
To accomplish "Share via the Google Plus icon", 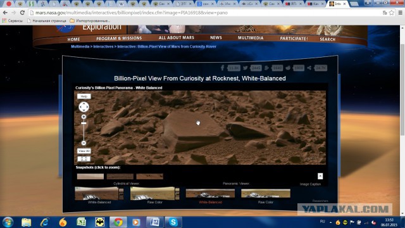I will pos(266,68).
